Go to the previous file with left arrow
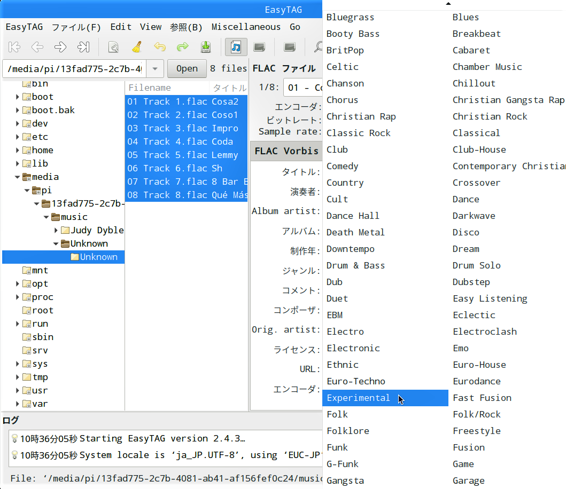This screenshot has height=489, width=566. [x=37, y=47]
